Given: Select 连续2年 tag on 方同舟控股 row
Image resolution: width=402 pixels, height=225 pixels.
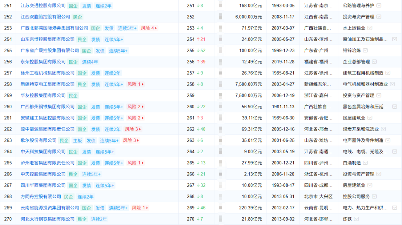Looking at the screenshot, I should pyautogui.click(x=85, y=197).
